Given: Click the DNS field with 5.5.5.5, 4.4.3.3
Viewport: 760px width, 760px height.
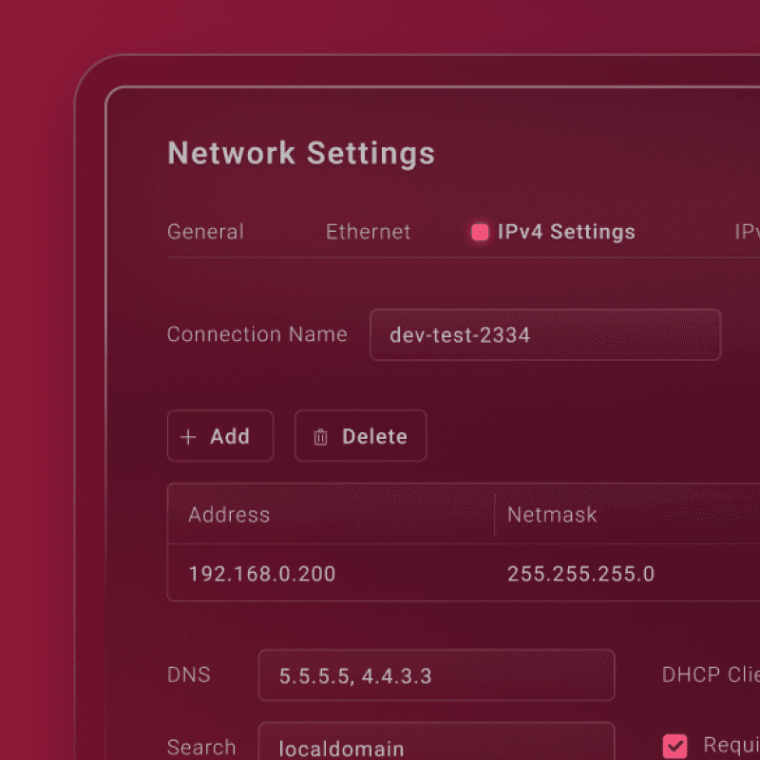Looking at the screenshot, I should (x=436, y=675).
